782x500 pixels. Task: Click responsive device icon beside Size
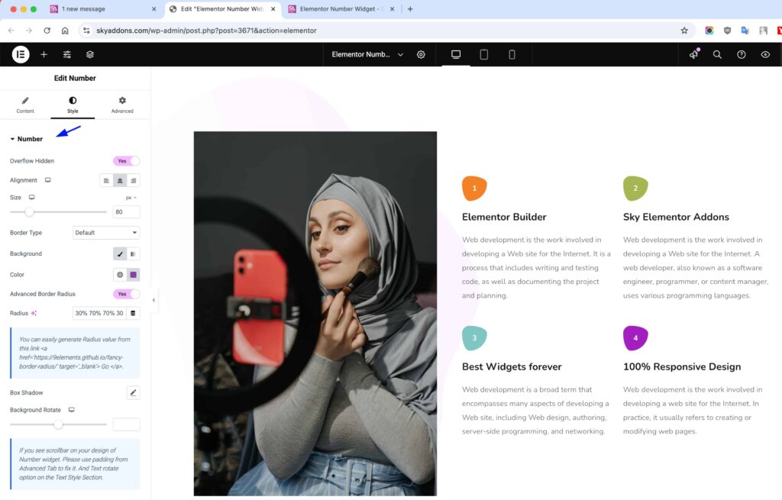click(32, 198)
